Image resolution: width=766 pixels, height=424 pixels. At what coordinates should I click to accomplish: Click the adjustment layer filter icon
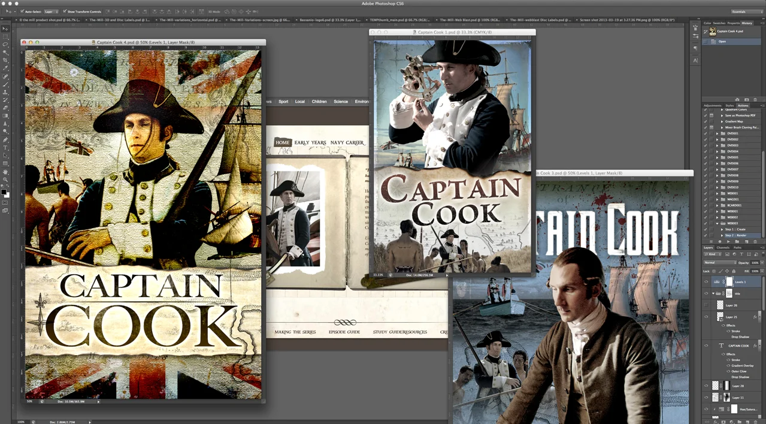point(734,254)
